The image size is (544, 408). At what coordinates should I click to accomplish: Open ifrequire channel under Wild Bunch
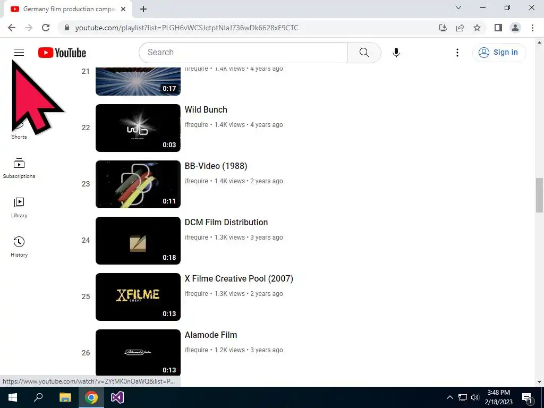[x=197, y=124]
